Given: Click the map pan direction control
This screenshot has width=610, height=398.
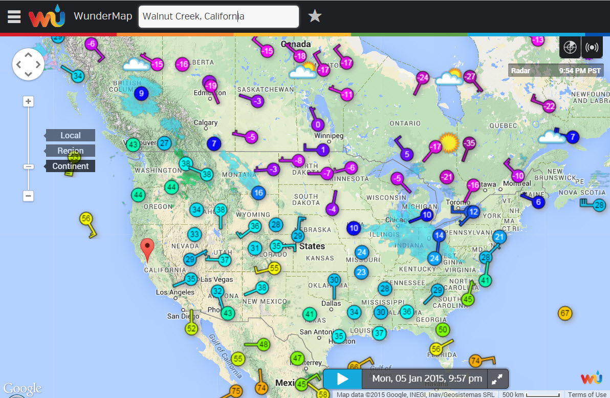Looking at the screenshot, I should (x=28, y=65).
